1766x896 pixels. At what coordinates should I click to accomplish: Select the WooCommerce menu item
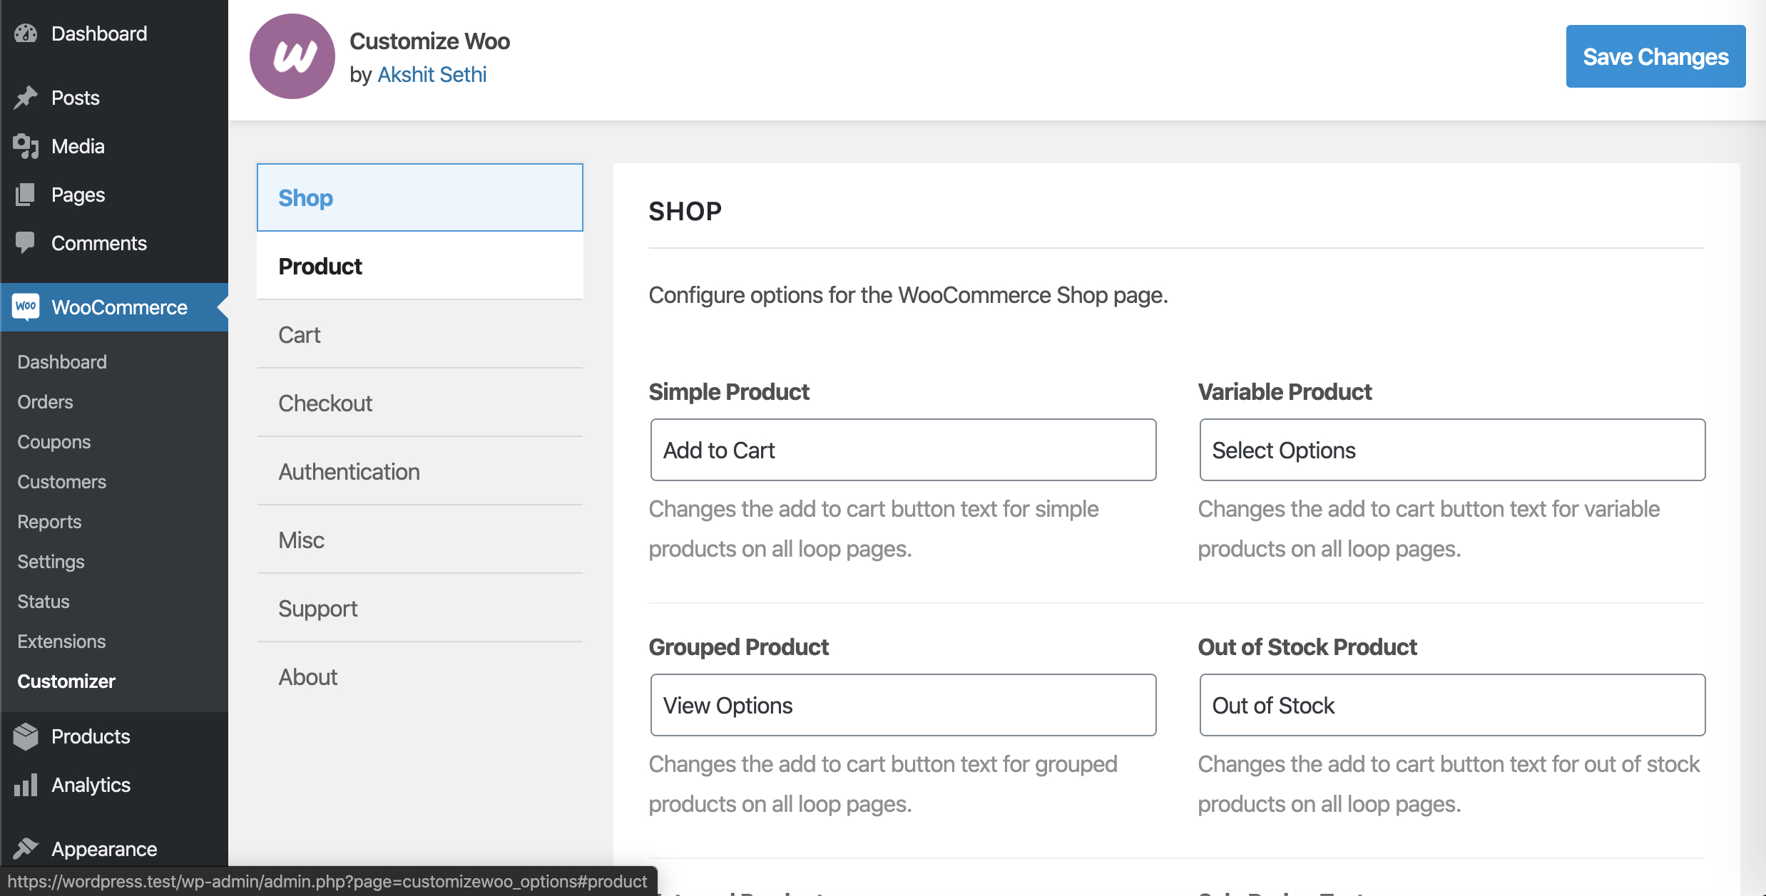point(114,307)
